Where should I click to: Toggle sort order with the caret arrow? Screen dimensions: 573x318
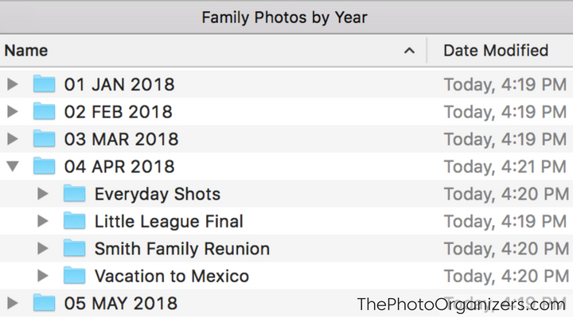click(x=409, y=51)
